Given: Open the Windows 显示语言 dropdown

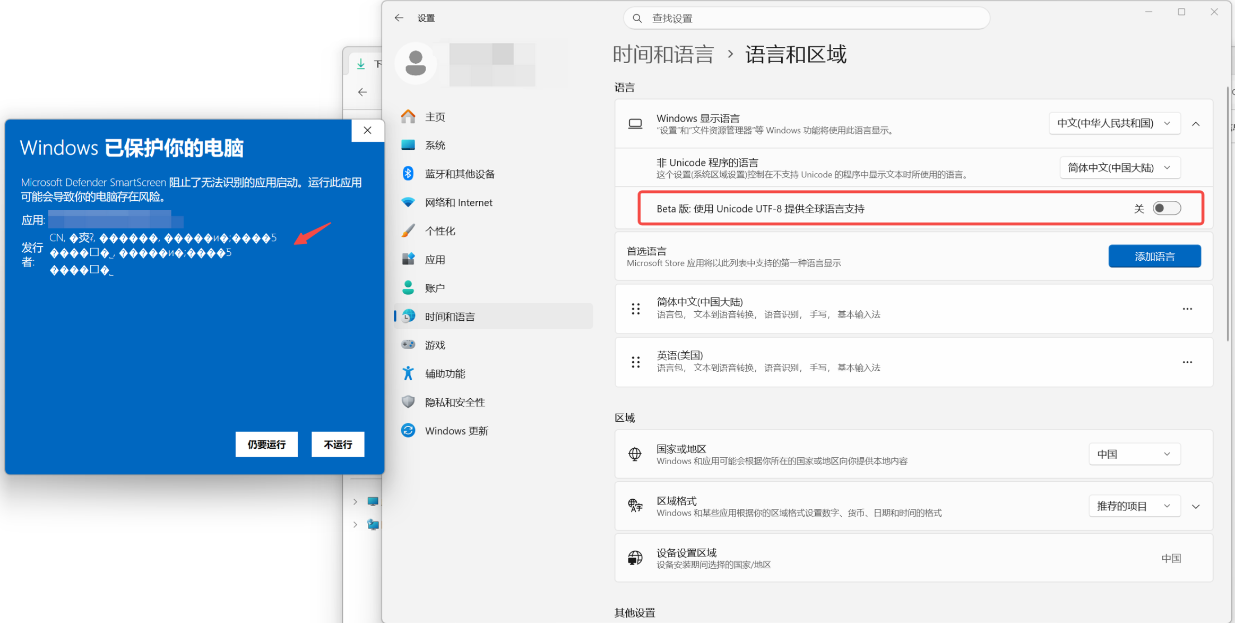Looking at the screenshot, I should pos(1114,123).
